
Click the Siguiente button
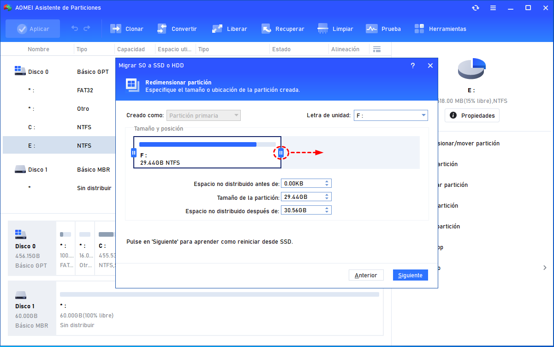(x=411, y=275)
